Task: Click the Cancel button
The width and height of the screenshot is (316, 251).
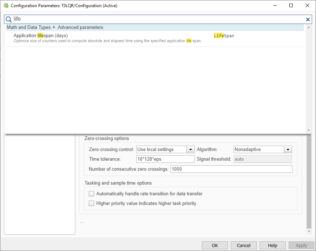Action: [244, 245]
